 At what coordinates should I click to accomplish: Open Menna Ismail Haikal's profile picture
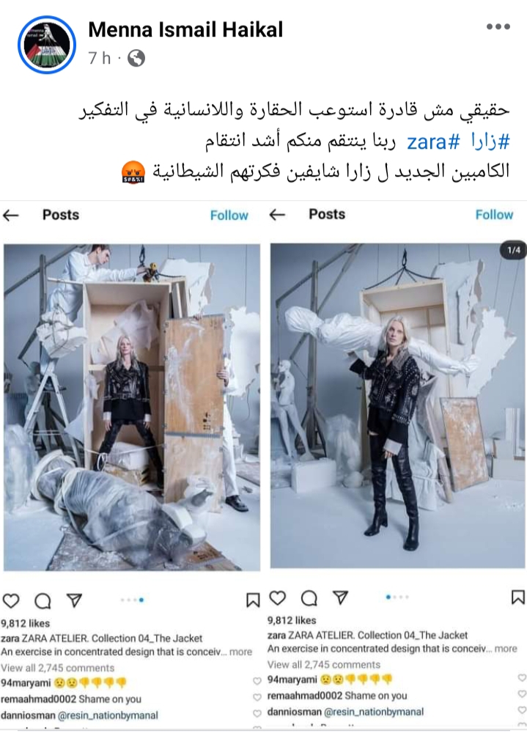(47, 45)
